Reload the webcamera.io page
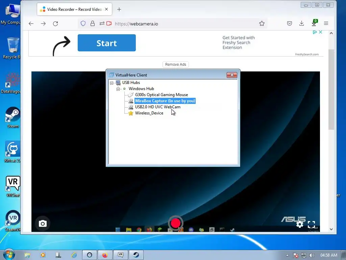Screen dimensions: 346x260 (55, 24)
